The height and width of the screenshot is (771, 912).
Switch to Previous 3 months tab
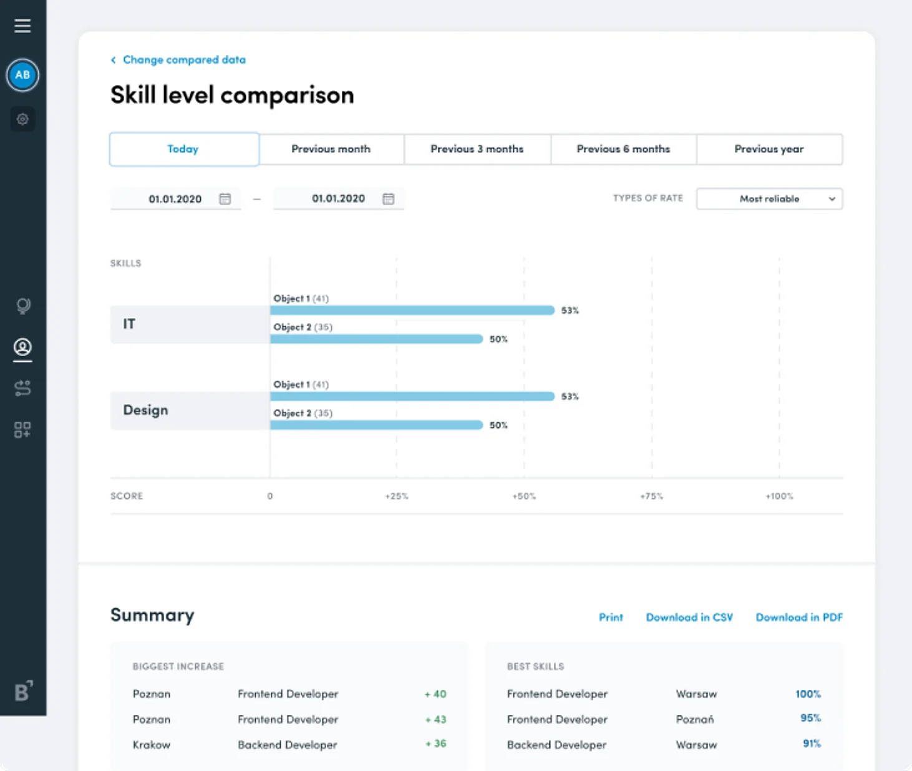click(x=477, y=149)
